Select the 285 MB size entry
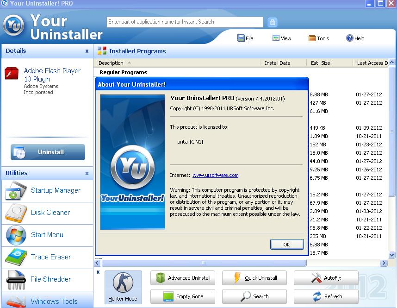Viewport: 397px width, 308px height. 318,236
